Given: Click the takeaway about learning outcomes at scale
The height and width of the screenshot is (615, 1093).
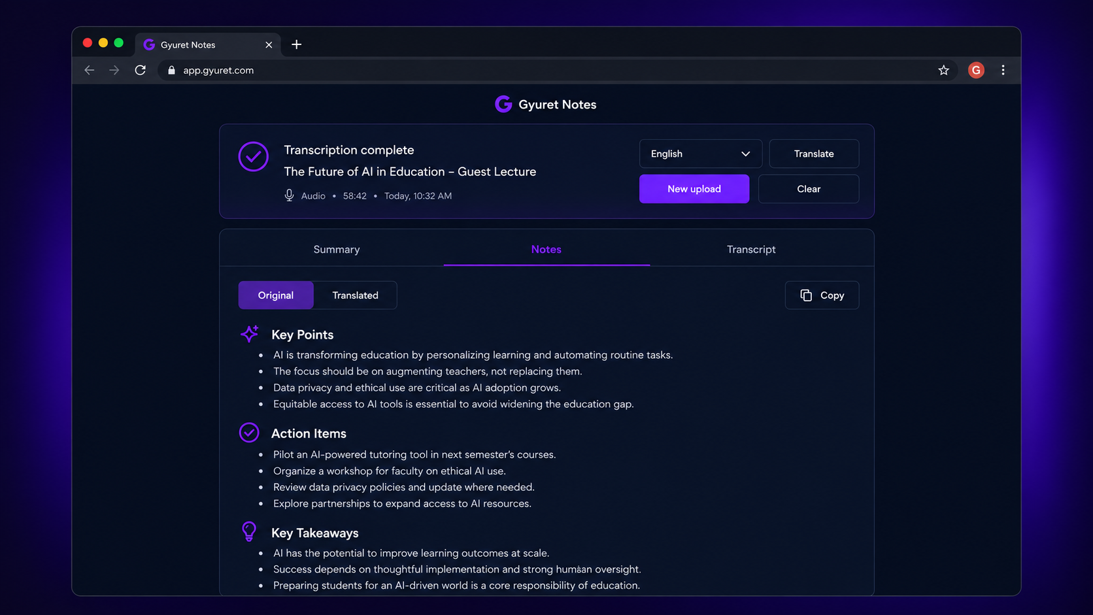Looking at the screenshot, I should coord(411,553).
